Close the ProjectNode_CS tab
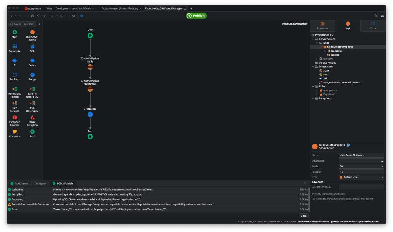Viewport: 393px width, 232px height. [x=185, y=9]
